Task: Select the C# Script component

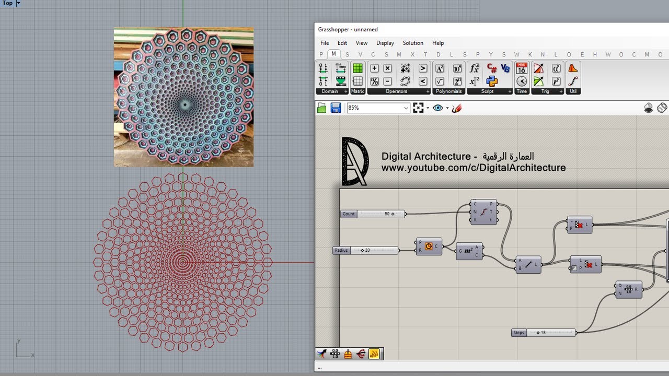Action: click(492, 68)
